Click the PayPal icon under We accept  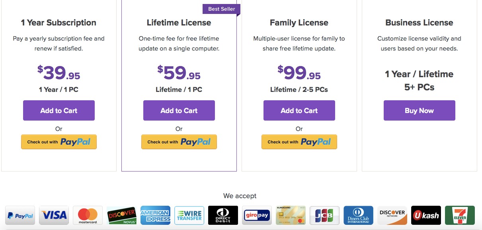[20, 215]
